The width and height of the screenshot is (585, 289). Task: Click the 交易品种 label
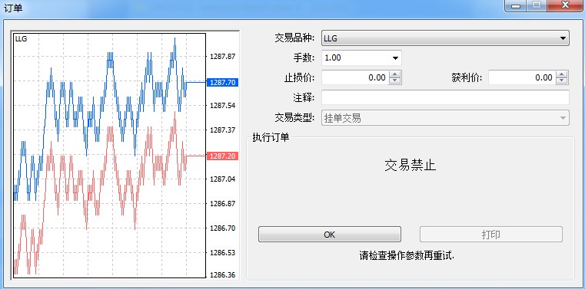[295, 38]
